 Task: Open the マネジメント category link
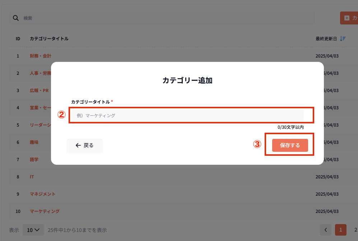pyautogui.click(x=43, y=194)
